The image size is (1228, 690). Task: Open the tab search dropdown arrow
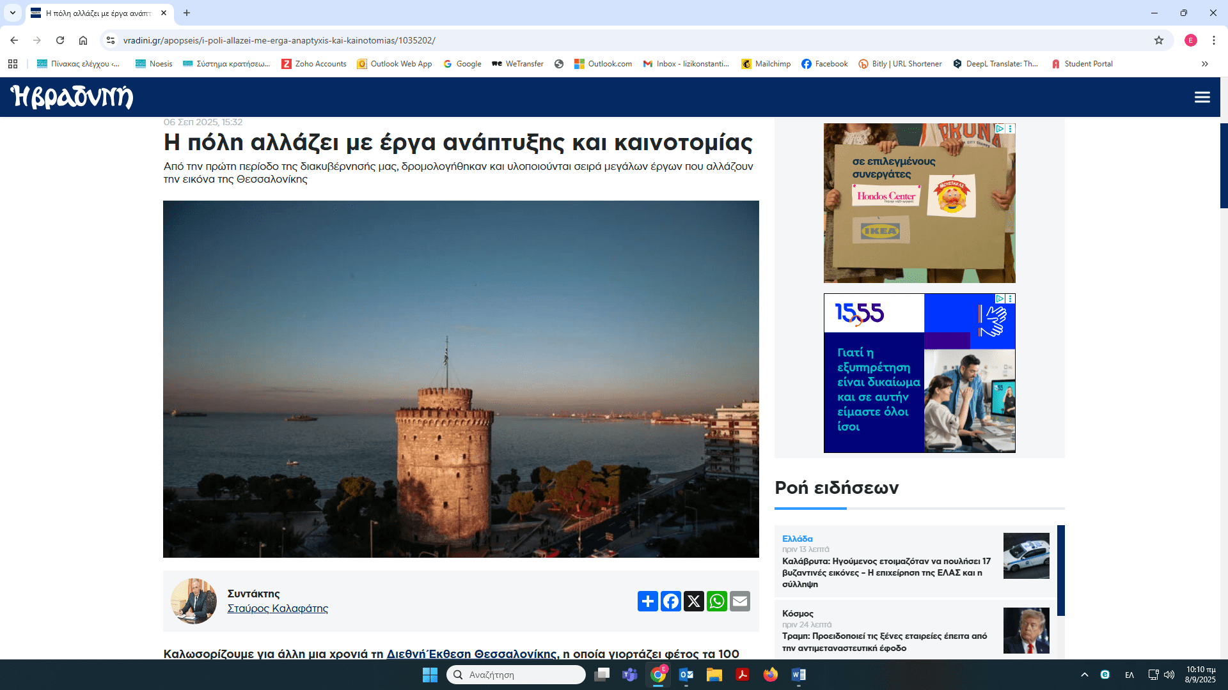(12, 13)
